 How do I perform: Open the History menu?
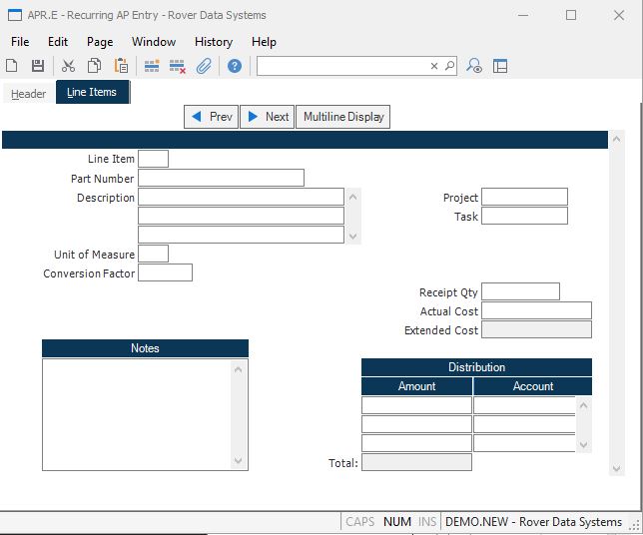click(x=214, y=42)
